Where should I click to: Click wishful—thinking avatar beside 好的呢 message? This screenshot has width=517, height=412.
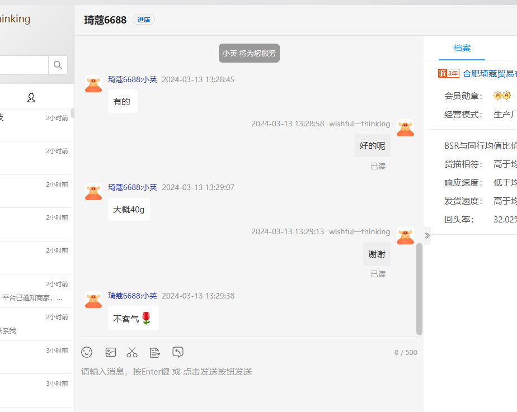coord(405,128)
